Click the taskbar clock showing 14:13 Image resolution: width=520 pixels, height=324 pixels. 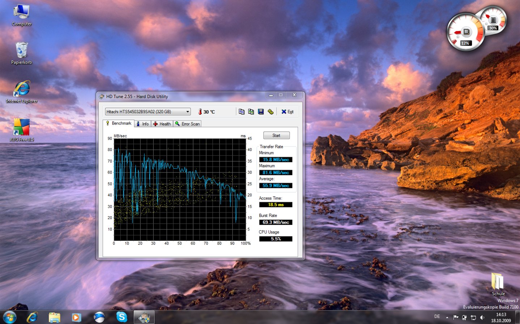pos(501,318)
